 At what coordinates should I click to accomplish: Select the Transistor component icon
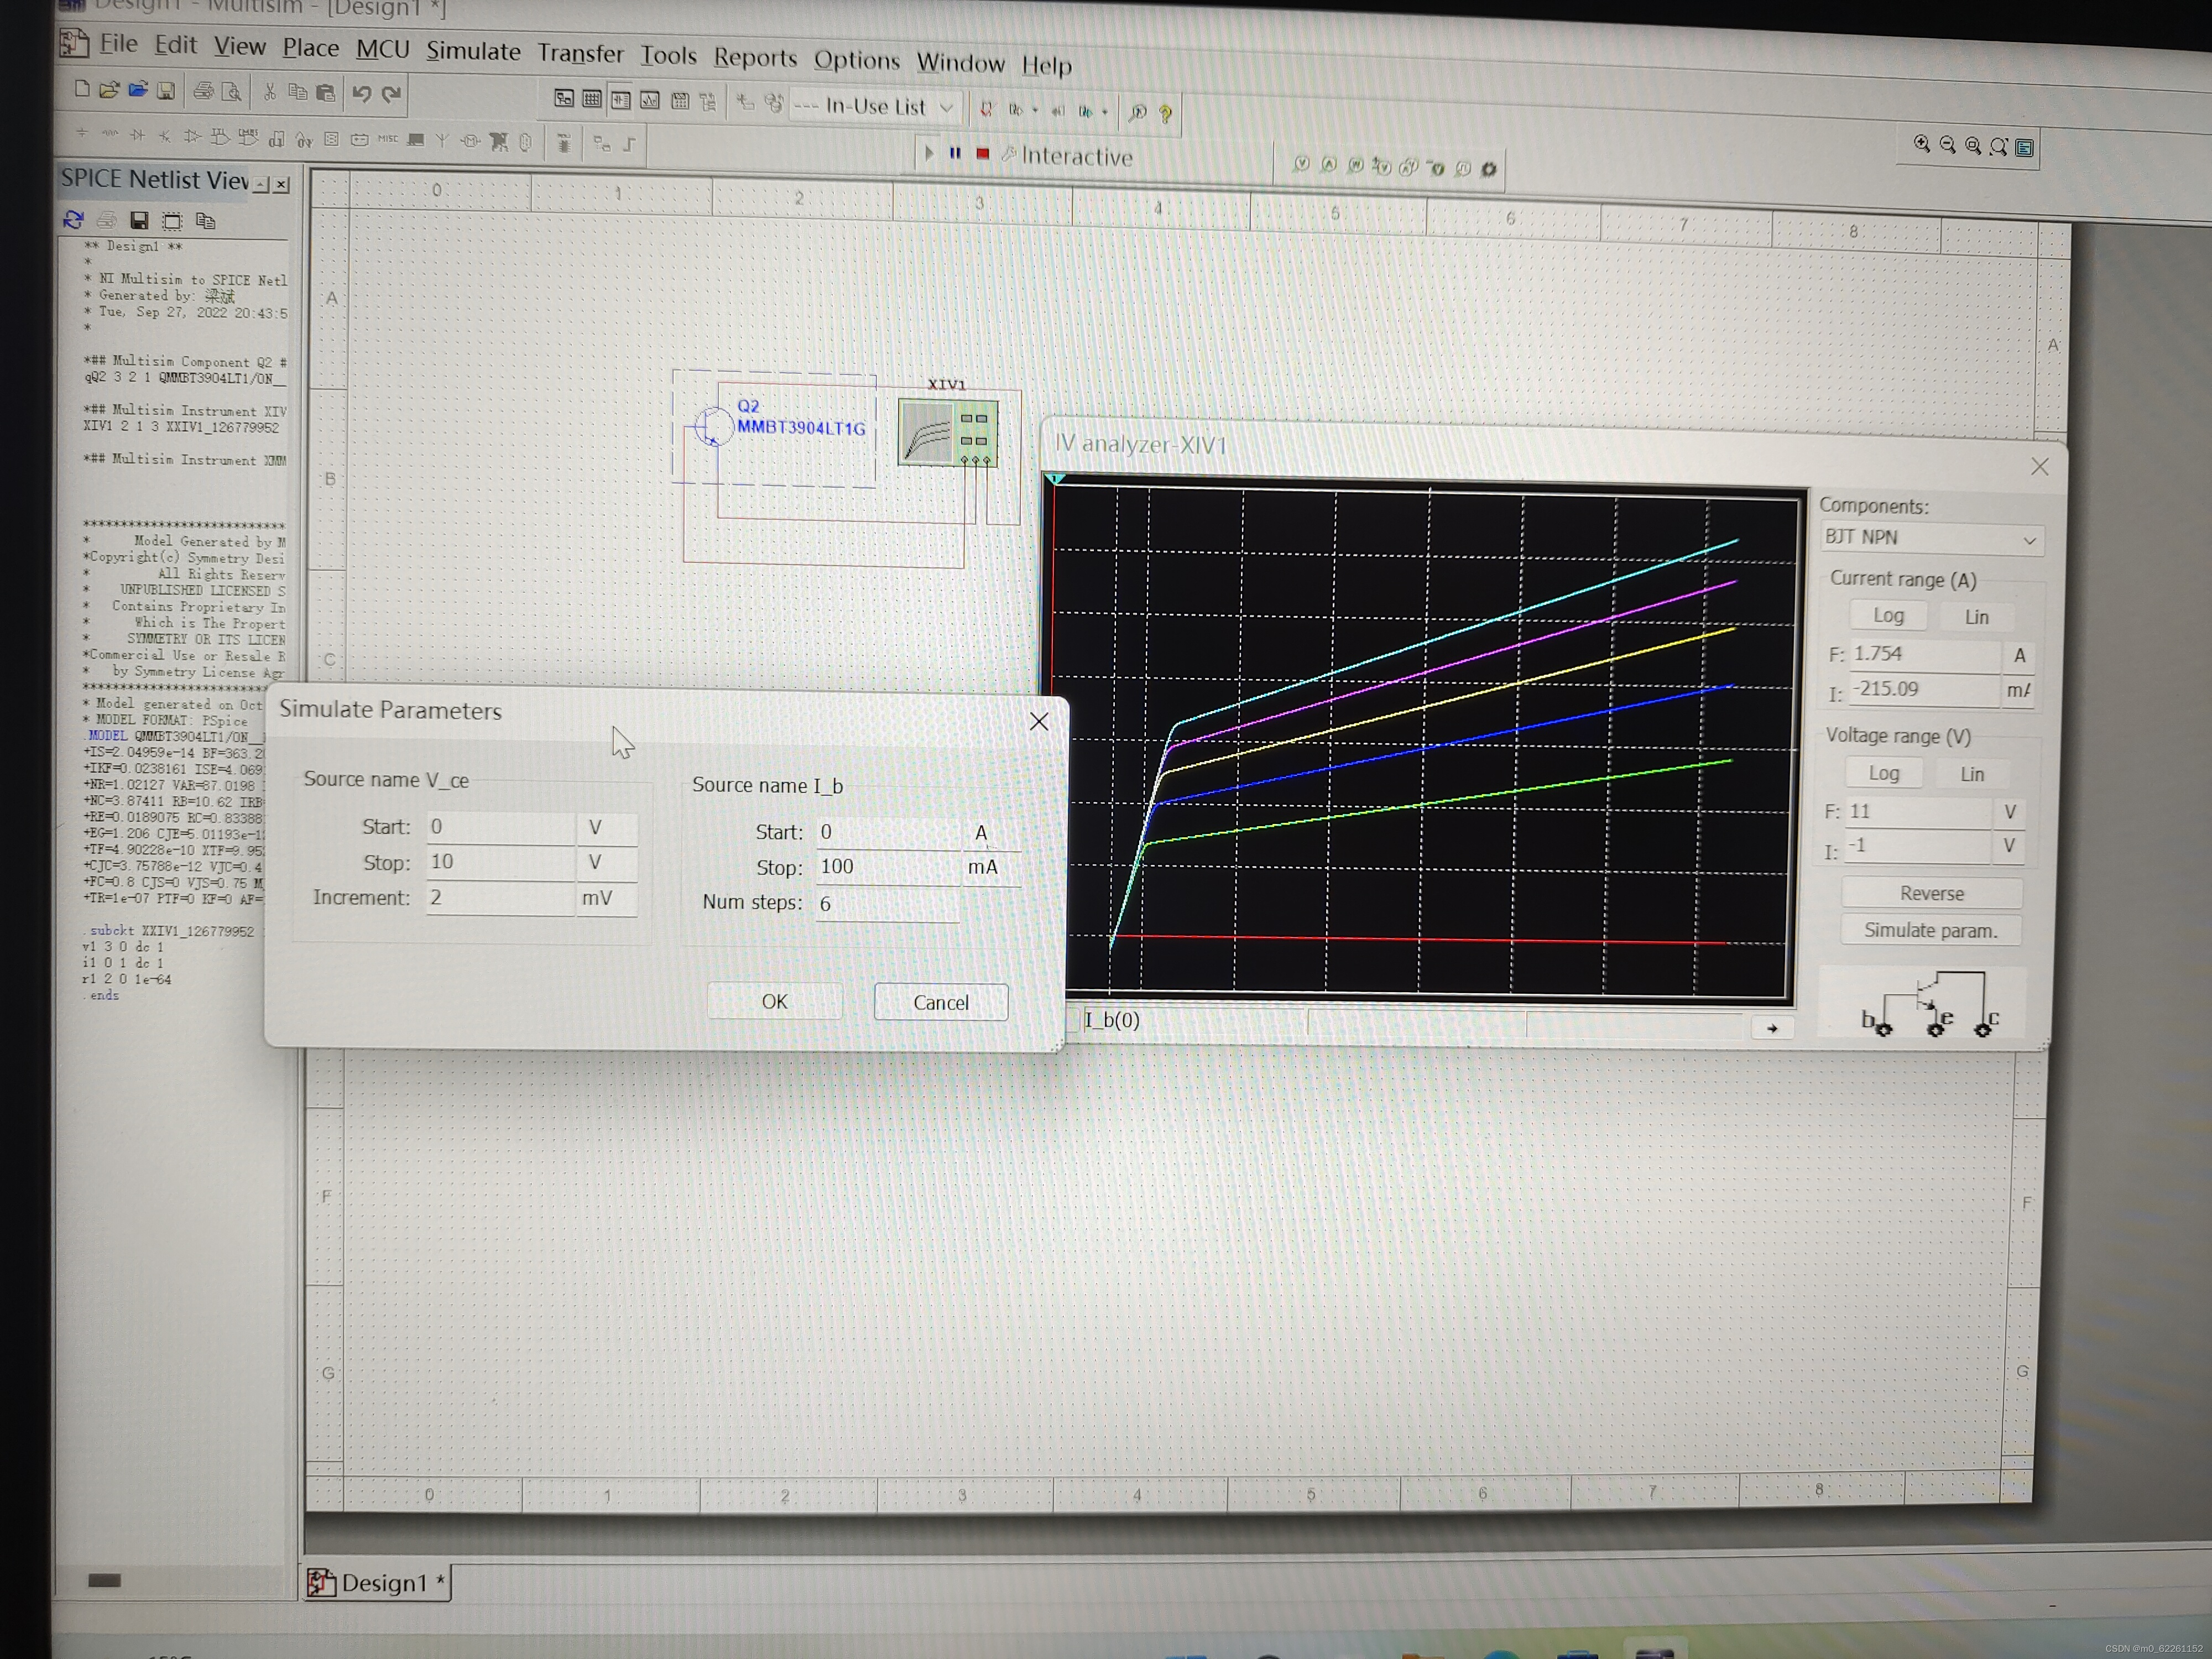point(165,136)
